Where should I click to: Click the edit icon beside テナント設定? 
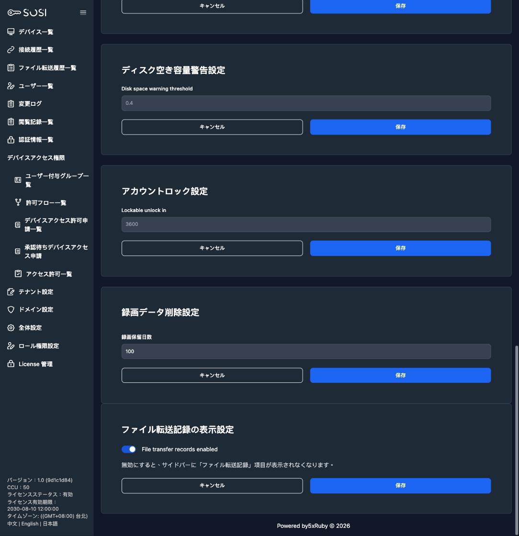click(11, 291)
